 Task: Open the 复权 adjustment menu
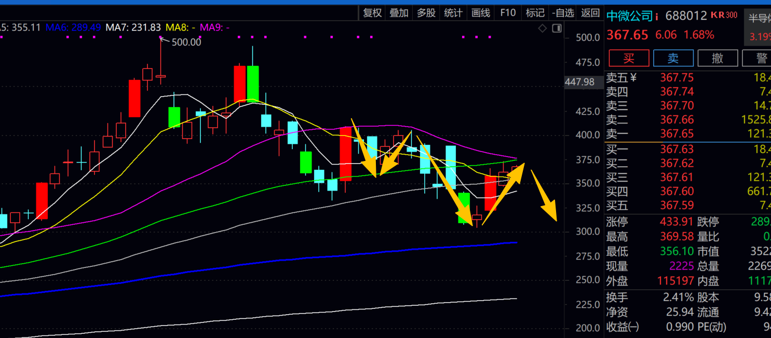tap(372, 13)
